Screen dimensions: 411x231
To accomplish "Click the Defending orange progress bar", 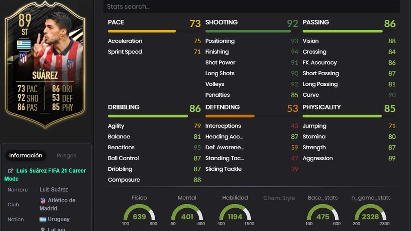I will 230,116.
